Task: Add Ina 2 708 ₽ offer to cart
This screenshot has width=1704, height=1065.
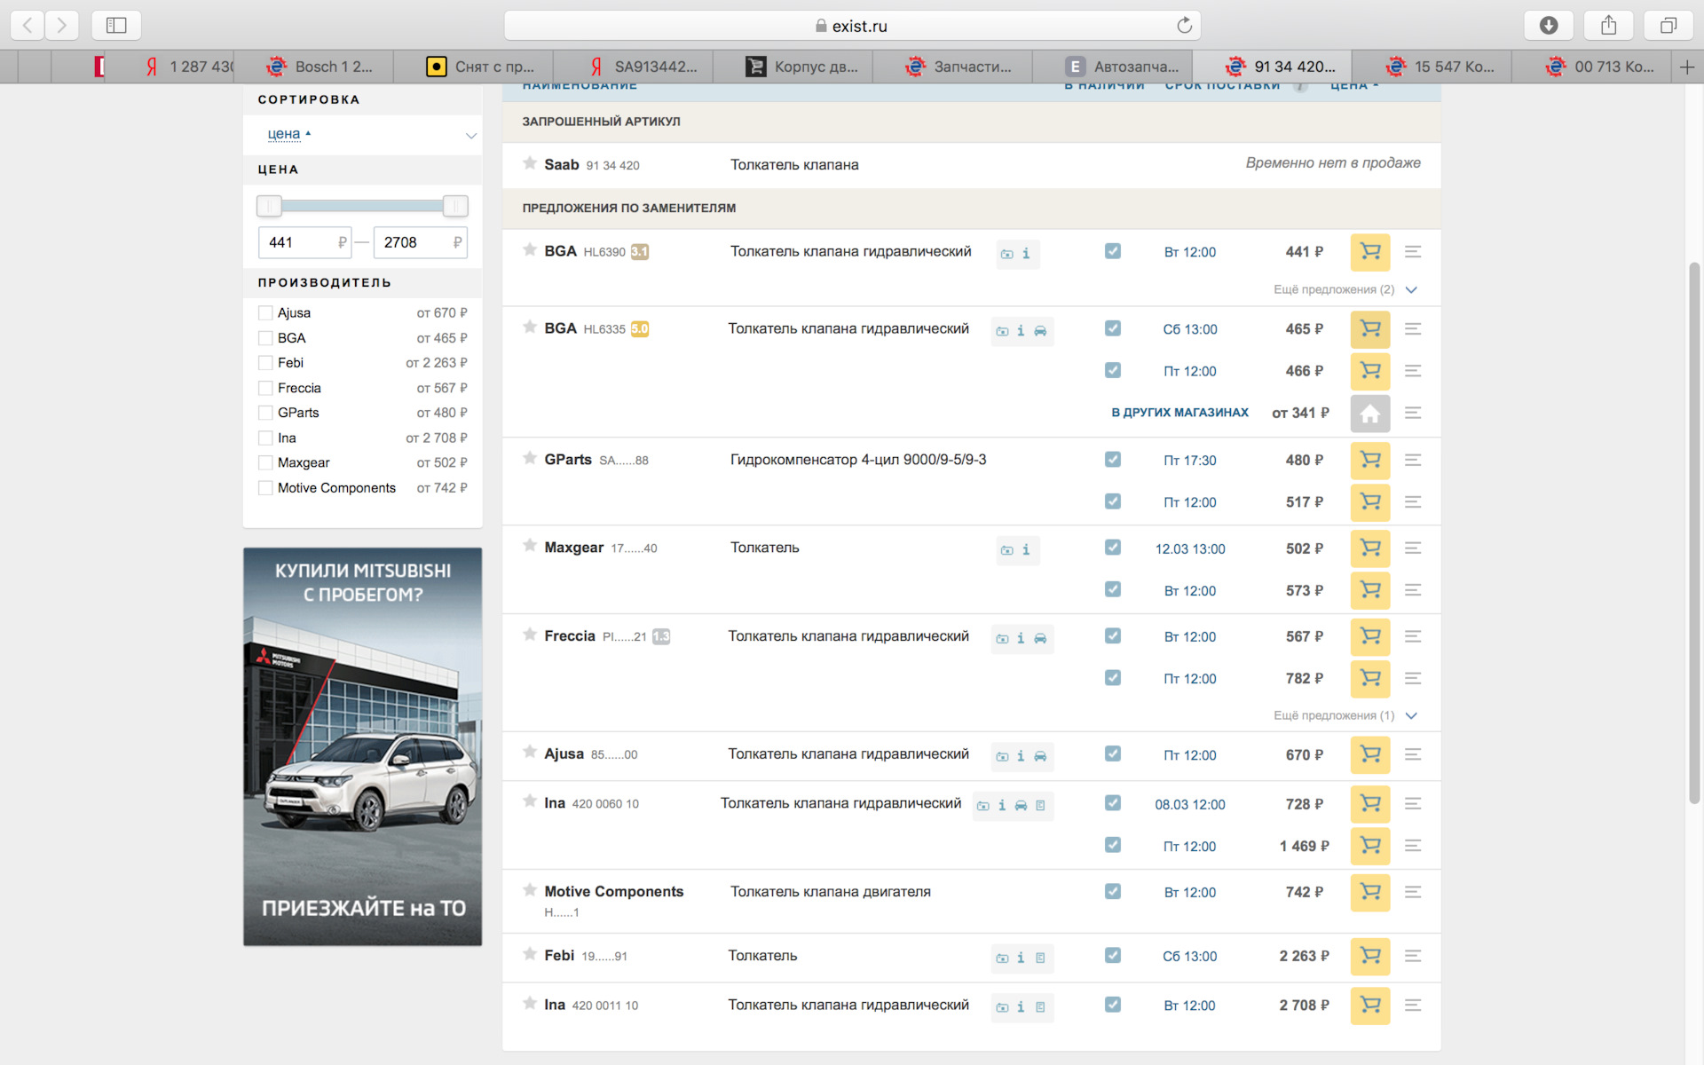Action: (x=1369, y=1006)
